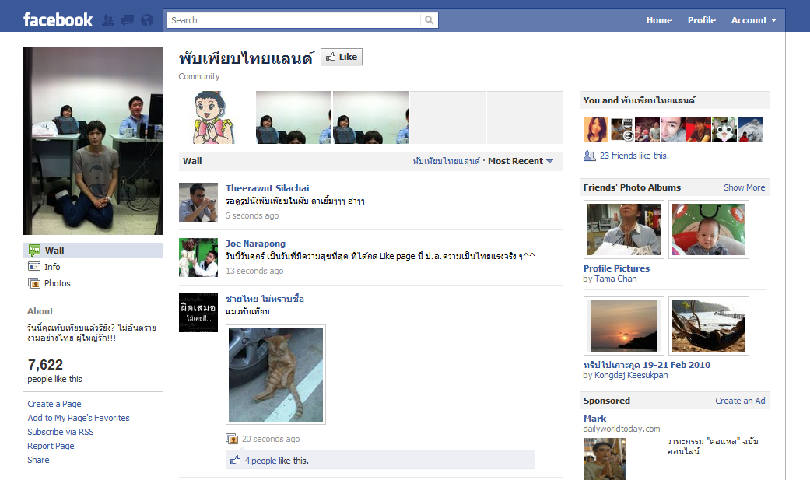Image resolution: width=810 pixels, height=480 pixels.
Task: Click the dailyworldtoday.com ad URL
Action: click(x=622, y=429)
